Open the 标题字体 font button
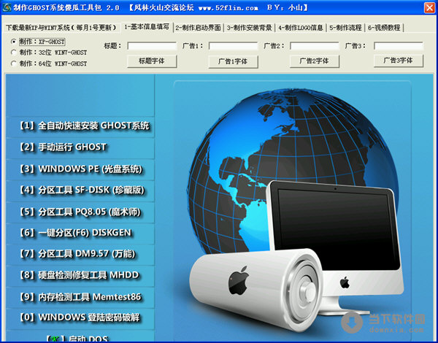Image resolution: width=438 pixels, height=343 pixels. [x=152, y=61]
